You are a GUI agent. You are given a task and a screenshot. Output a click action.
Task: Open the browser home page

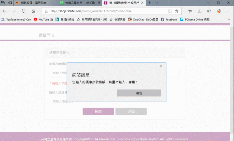click(x=33, y=11)
